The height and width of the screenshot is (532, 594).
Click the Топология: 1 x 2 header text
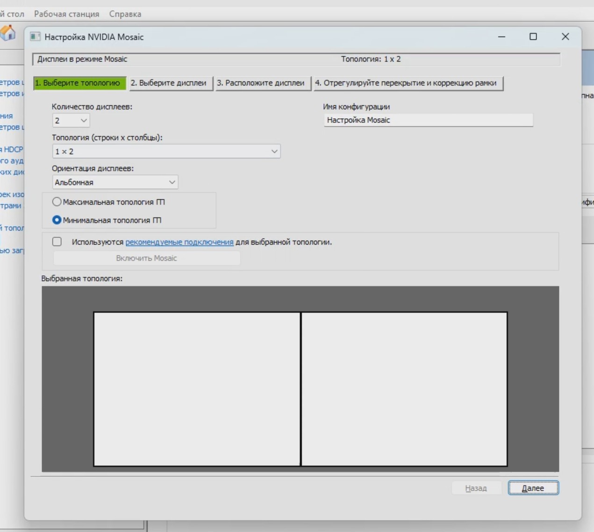pyautogui.click(x=371, y=59)
